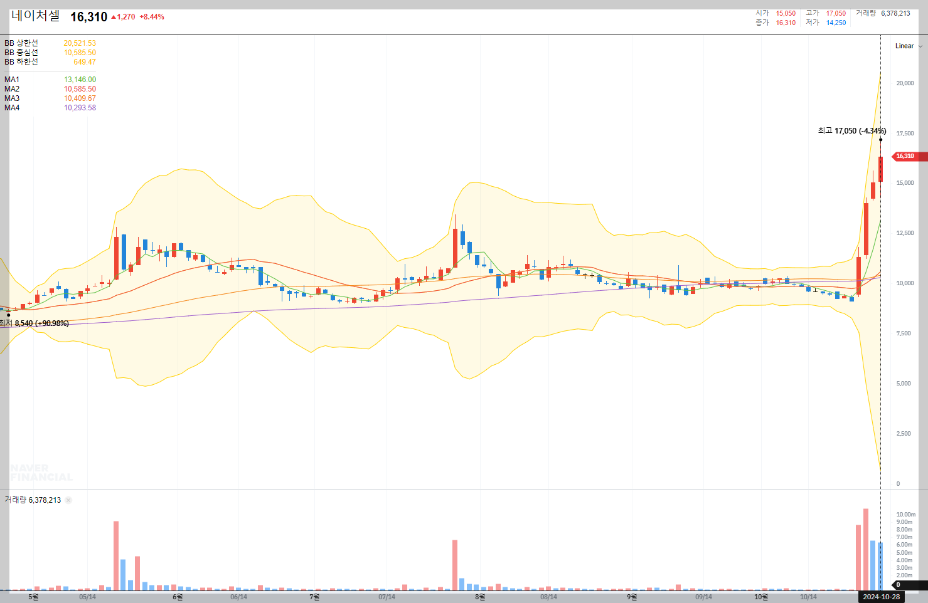Click the 종가 16,310 close price value
This screenshot has width=928, height=603.
pyautogui.click(x=786, y=23)
